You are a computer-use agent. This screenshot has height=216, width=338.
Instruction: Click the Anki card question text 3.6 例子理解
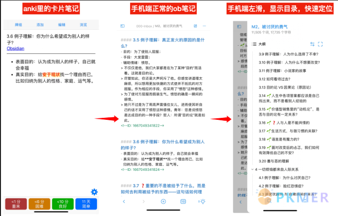48,39
